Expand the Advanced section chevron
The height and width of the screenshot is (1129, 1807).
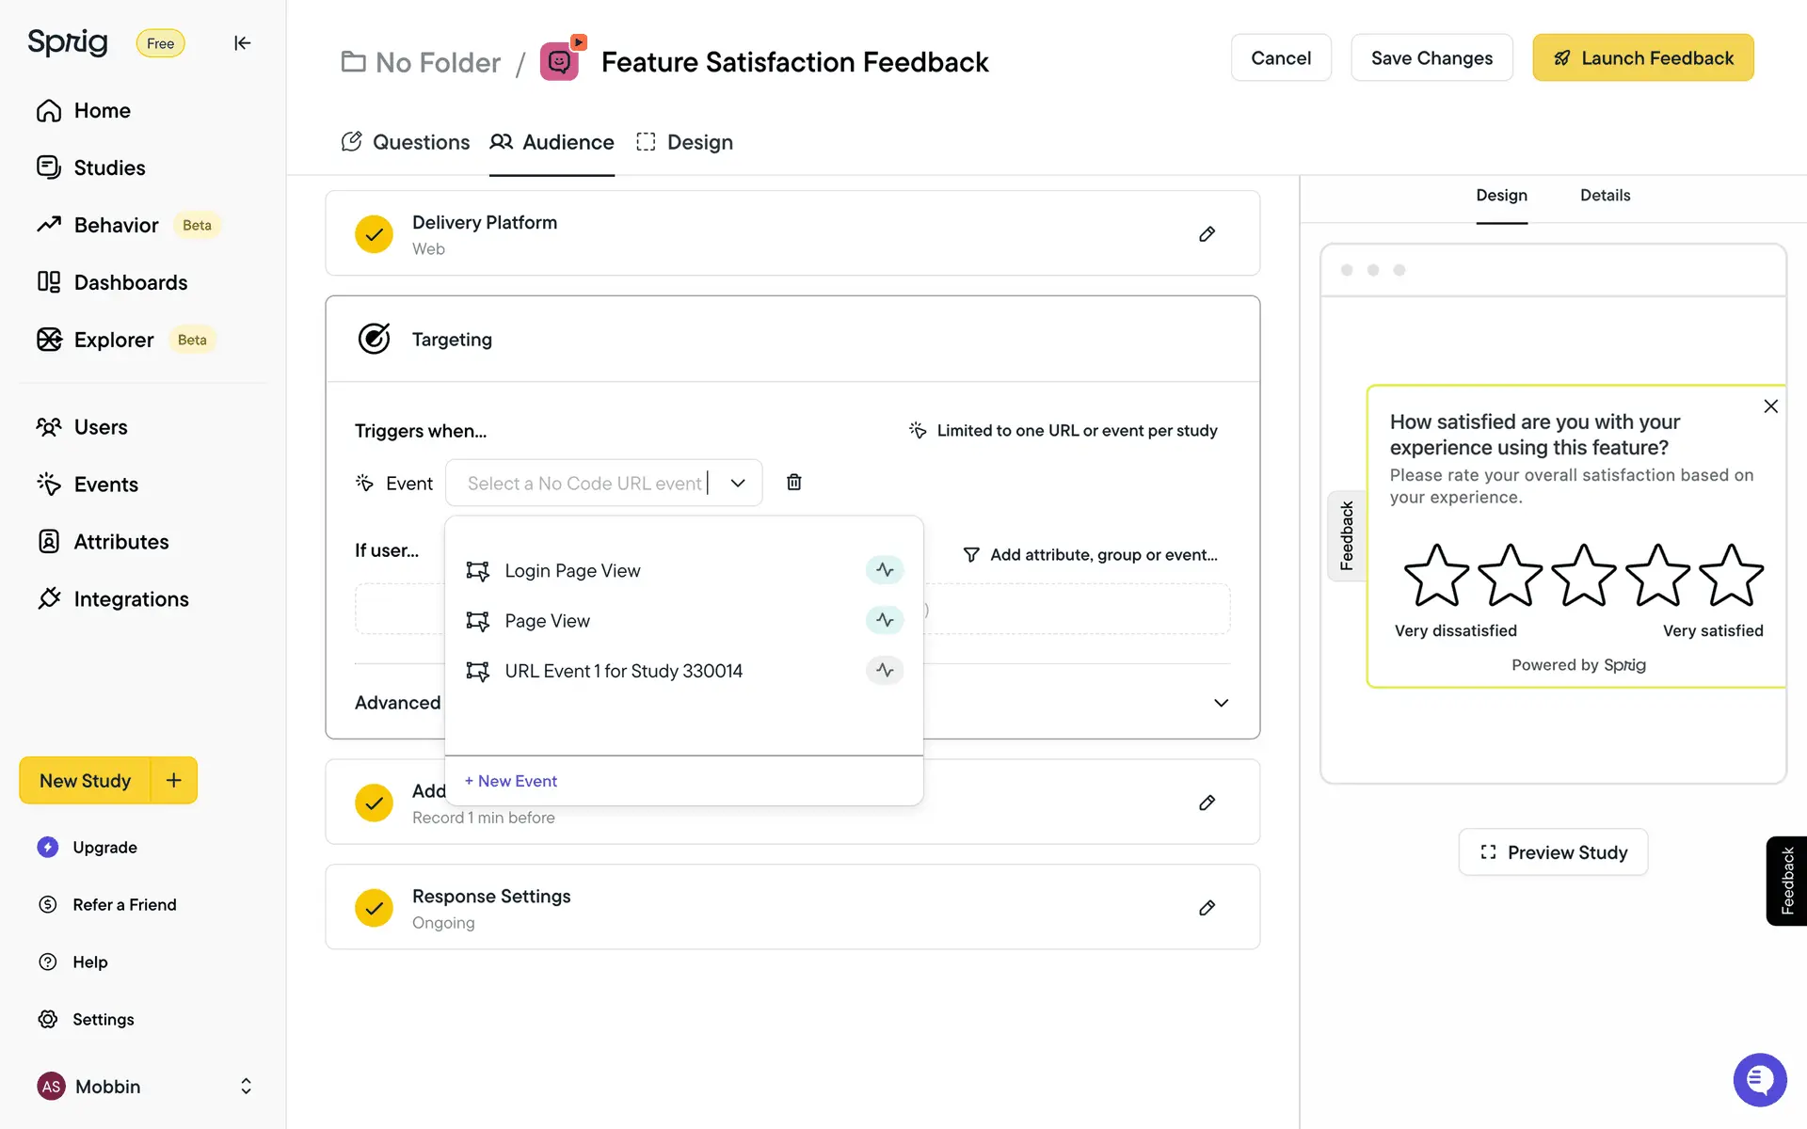pyautogui.click(x=1221, y=703)
